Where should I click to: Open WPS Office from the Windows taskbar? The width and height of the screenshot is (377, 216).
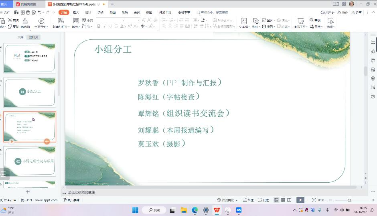[x=217, y=210]
